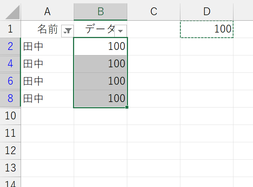Click cell A2 with 田中
Image resolution: width=253 pixels, height=187 pixels.
(x=47, y=47)
